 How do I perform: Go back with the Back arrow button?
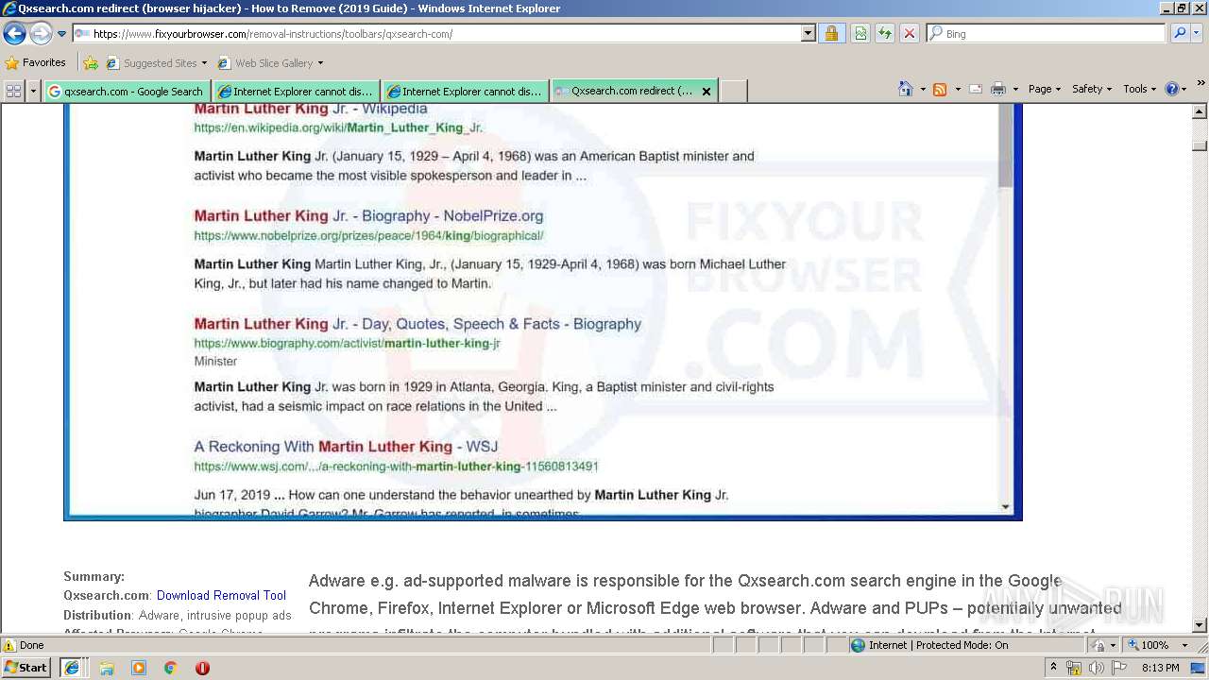pyautogui.click(x=14, y=34)
